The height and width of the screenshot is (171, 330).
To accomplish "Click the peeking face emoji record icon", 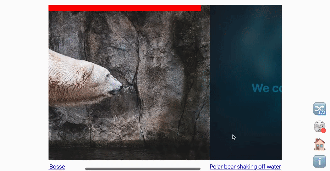I will coord(320,127).
